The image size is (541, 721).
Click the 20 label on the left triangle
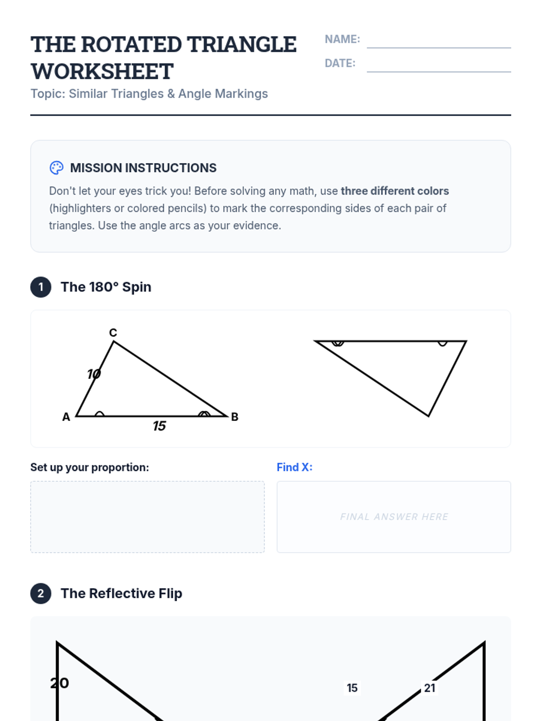[60, 683]
